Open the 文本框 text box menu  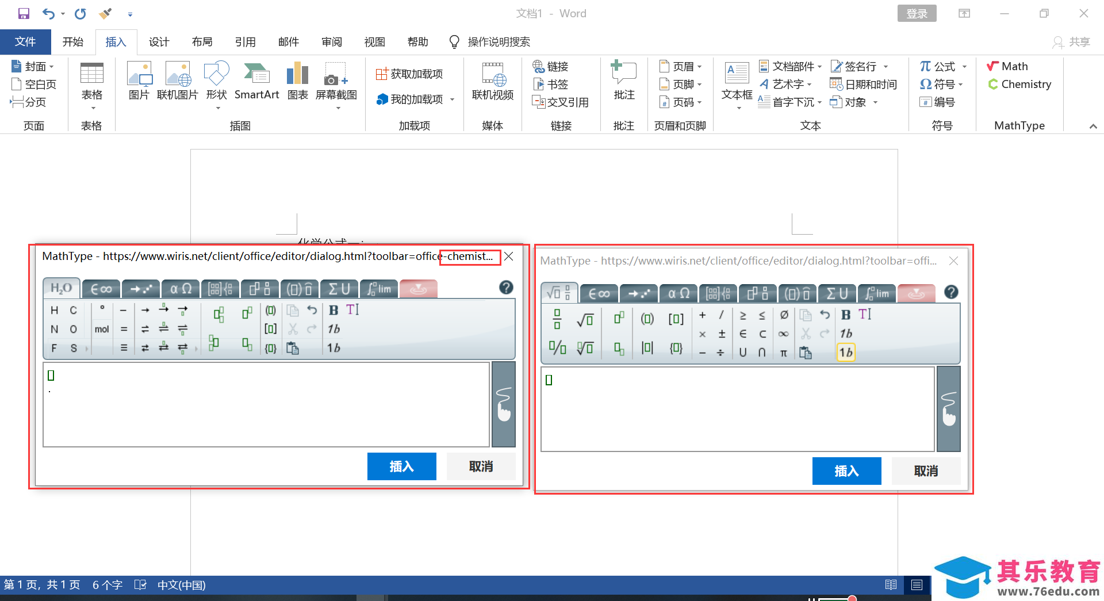tap(737, 85)
